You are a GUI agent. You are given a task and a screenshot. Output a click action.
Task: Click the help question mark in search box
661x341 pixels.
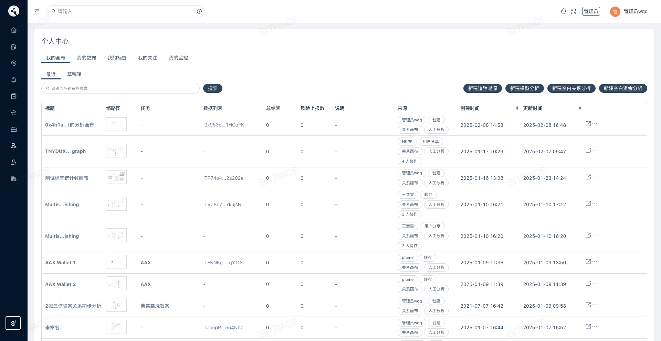click(199, 11)
